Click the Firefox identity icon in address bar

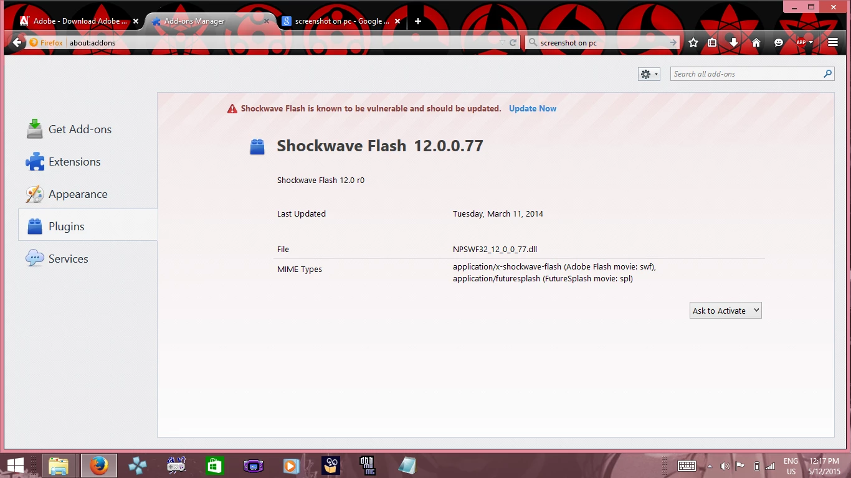(47, 43)
